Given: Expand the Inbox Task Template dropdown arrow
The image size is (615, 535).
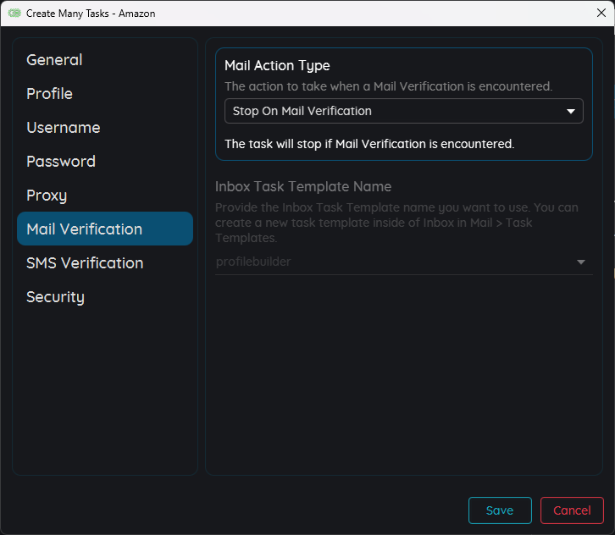Looking at the screenshot, I should tap(581, 262).
